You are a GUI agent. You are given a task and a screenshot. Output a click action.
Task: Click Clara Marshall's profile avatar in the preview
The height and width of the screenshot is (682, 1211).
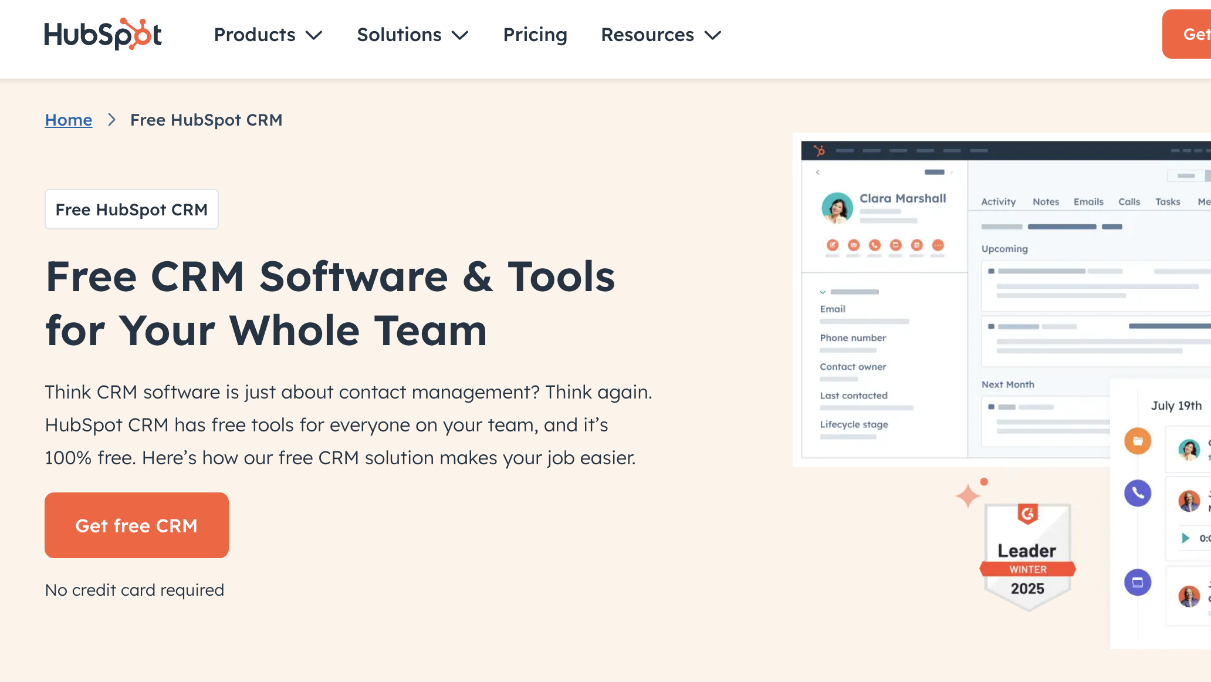837,208
